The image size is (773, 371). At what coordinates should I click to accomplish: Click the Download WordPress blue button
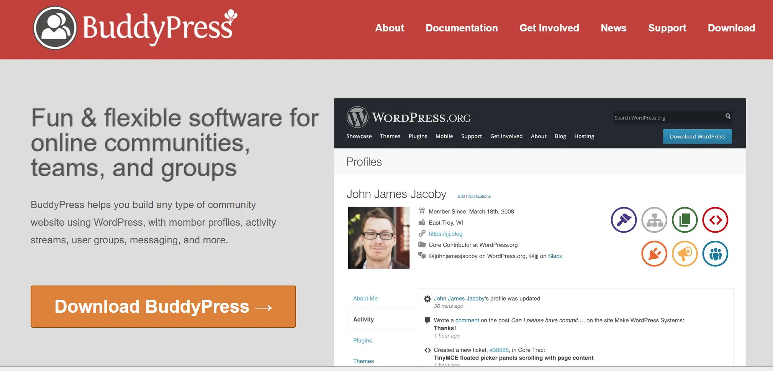point(697,136)
